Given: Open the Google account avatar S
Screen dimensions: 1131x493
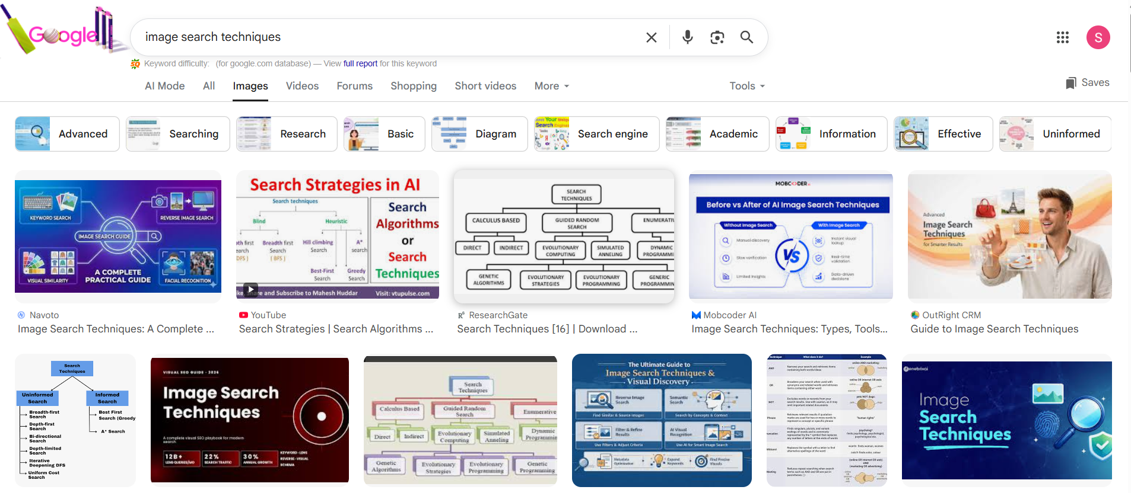Looking at the screenshot, I should [1098, 37].
